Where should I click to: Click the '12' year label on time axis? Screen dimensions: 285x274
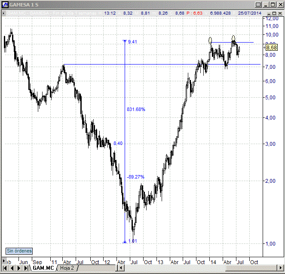pyautogui.click(x=107, y=262)
